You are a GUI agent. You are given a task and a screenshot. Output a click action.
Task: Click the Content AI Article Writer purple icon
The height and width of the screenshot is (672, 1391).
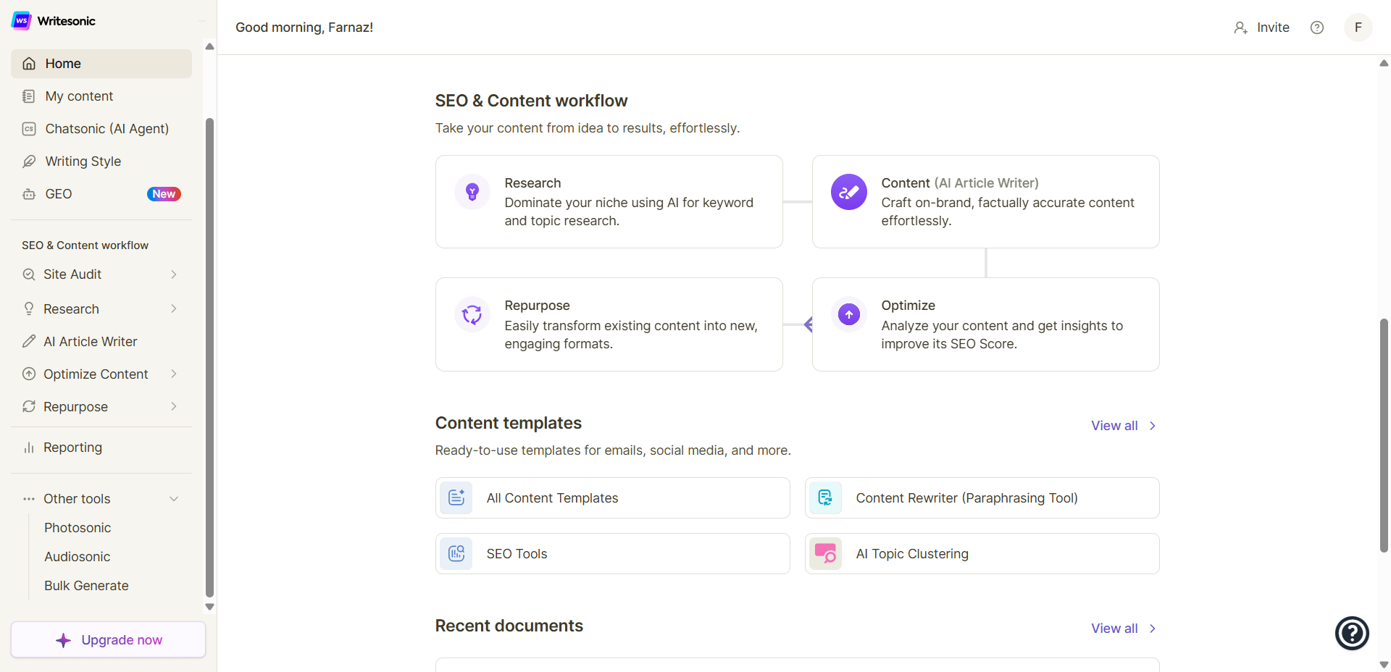pos(849,192)
